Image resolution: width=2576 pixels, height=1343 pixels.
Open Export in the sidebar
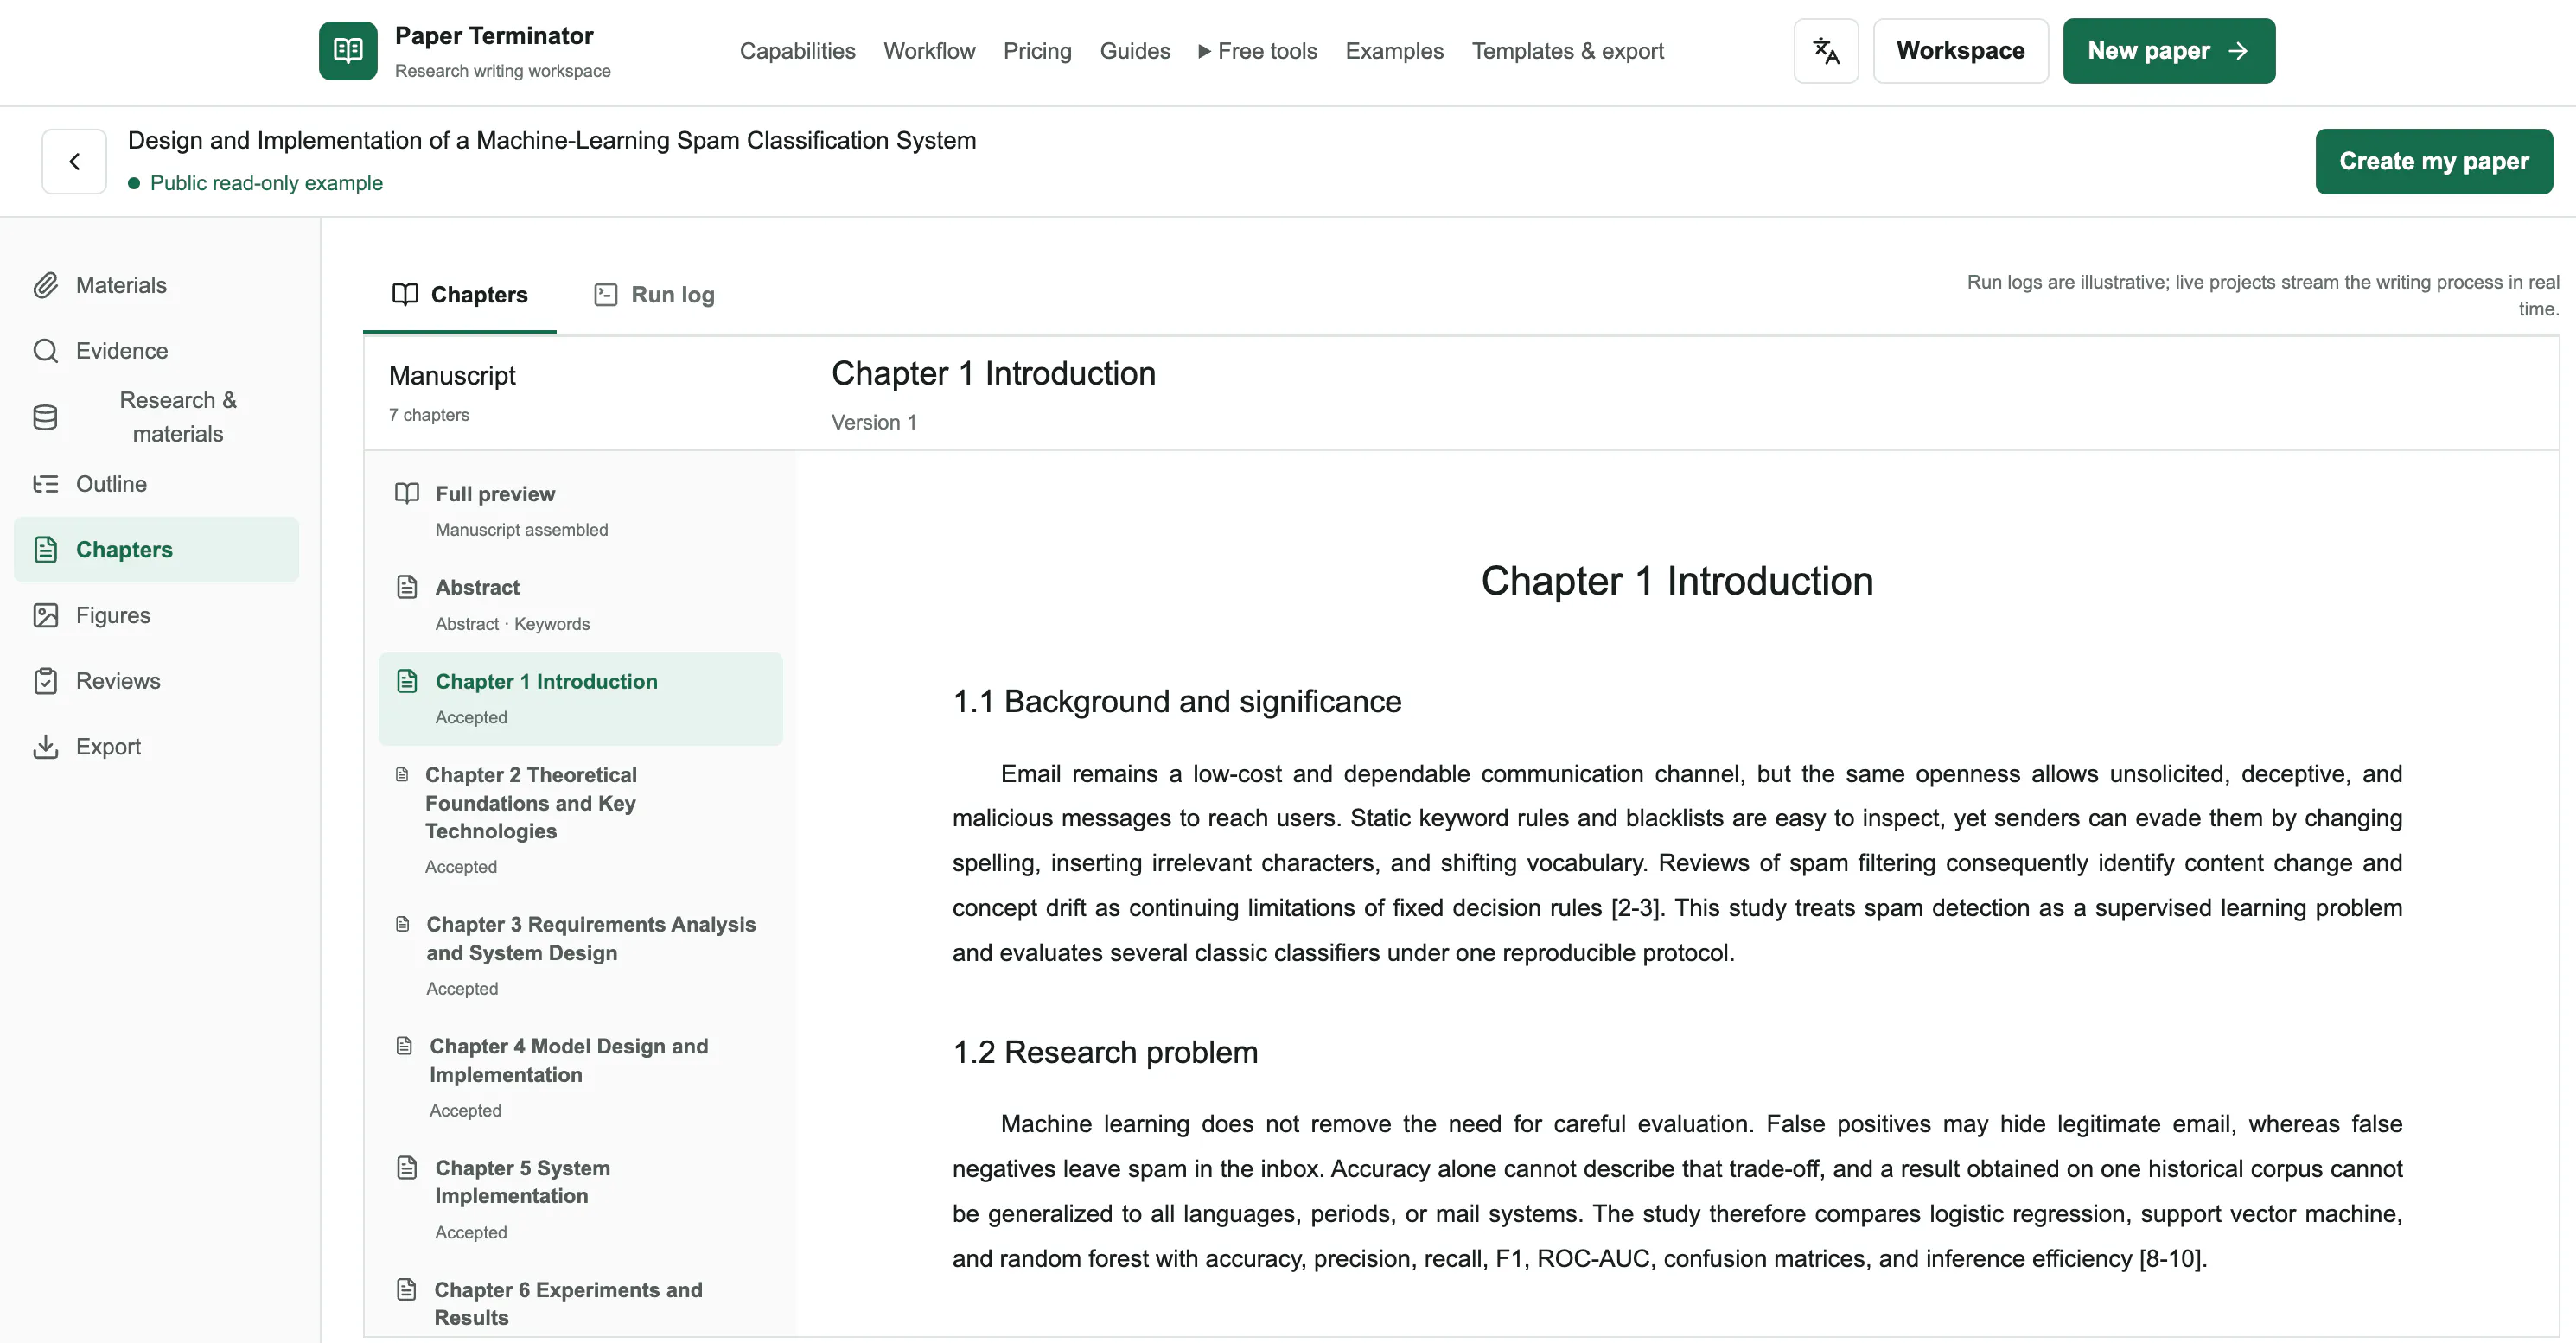pos(156,747)
